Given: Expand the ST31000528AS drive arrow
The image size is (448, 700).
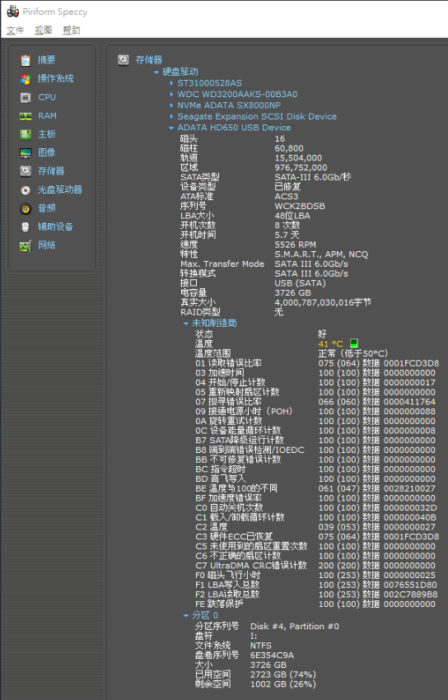Looking at the screenshot, I should pos(171,83).
